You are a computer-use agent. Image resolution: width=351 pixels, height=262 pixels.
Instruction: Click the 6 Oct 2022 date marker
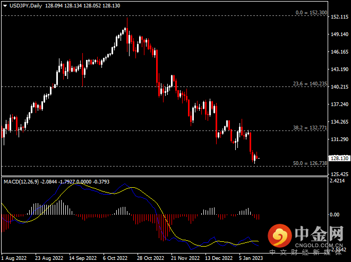tap(115, 258)
